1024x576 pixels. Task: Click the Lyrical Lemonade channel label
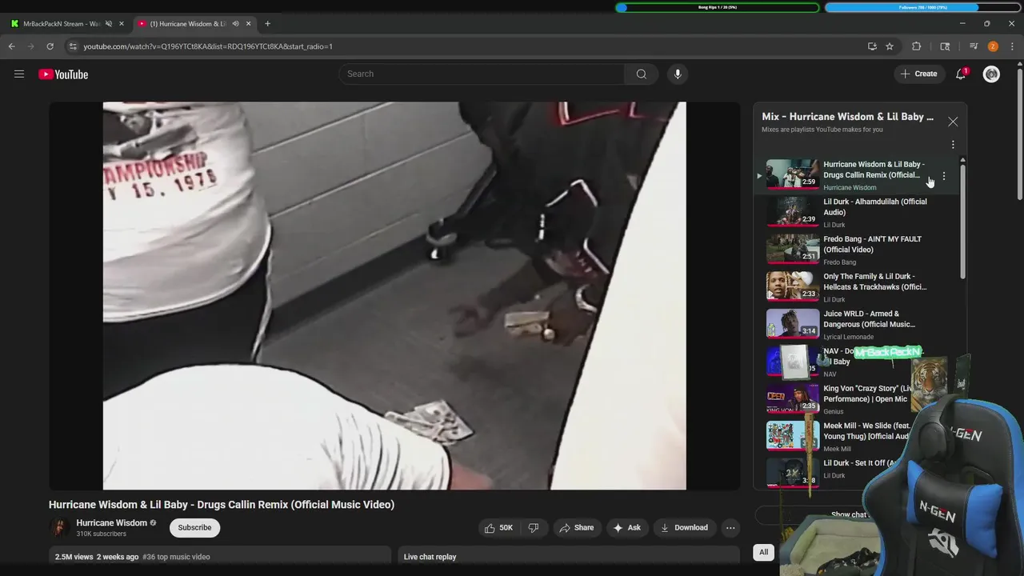pos(848,337)
